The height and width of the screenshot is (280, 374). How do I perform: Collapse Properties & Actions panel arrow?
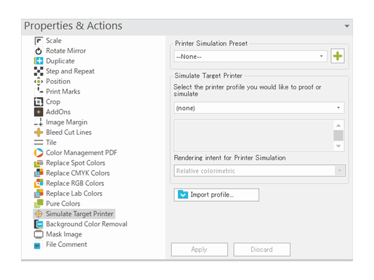point(347,26)
